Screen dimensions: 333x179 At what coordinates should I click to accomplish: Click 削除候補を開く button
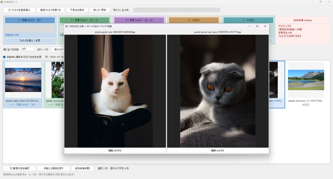click(83, 168)
